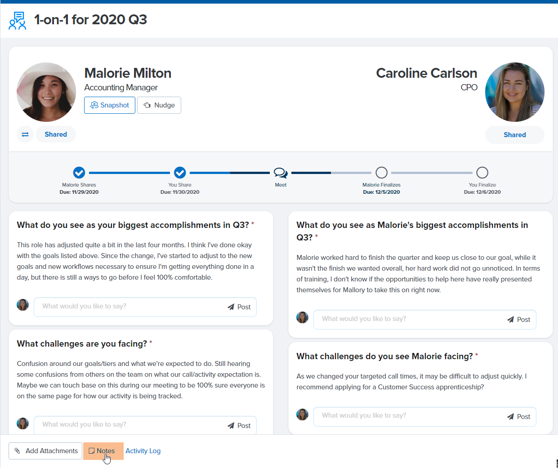Viewport: 558px width, 468px height.
Task: Click the swap arrows icon under Malorie's photo
Action: click(25, 134)
